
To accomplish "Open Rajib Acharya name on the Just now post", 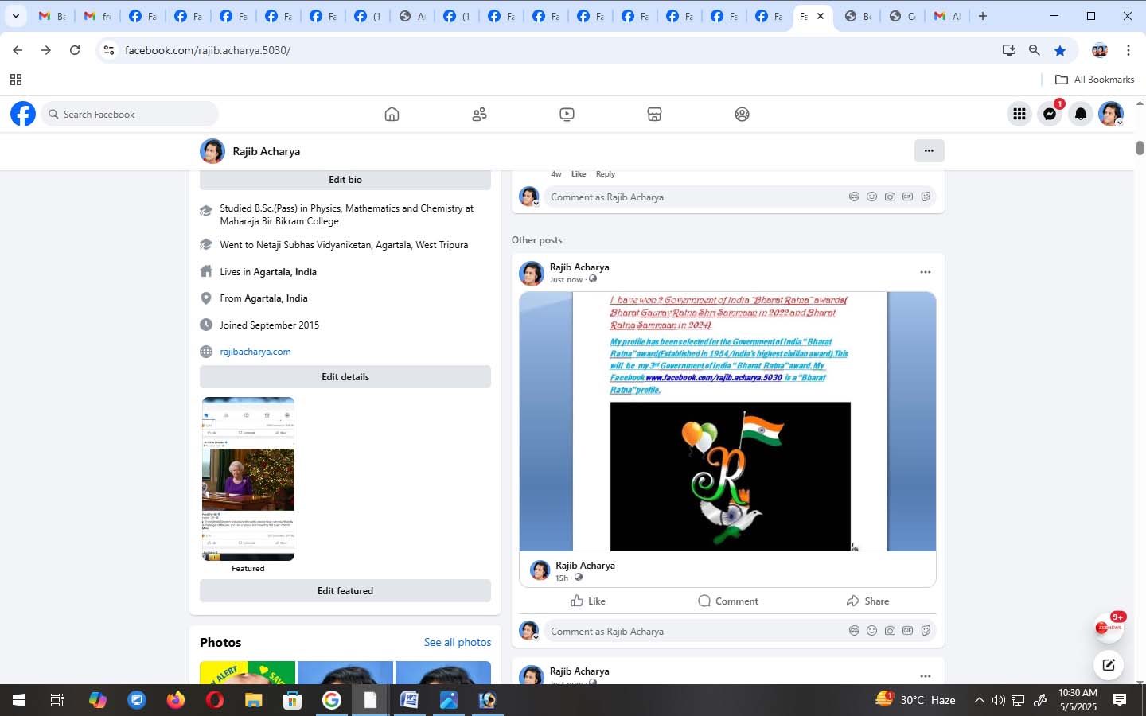I will click(579, 267).
